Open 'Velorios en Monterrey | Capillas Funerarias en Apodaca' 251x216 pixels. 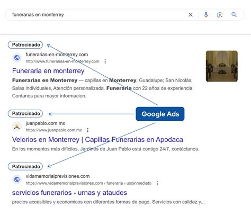[x=97, y=140]
